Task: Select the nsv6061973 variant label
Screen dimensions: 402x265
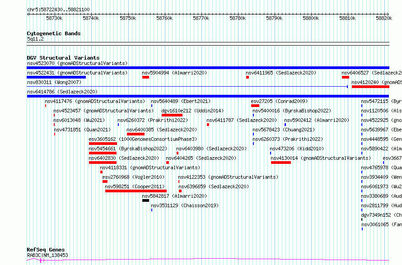Action: 382,186
